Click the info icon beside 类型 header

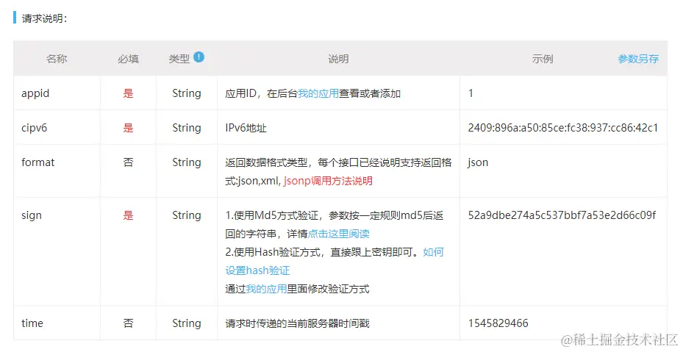199,57
